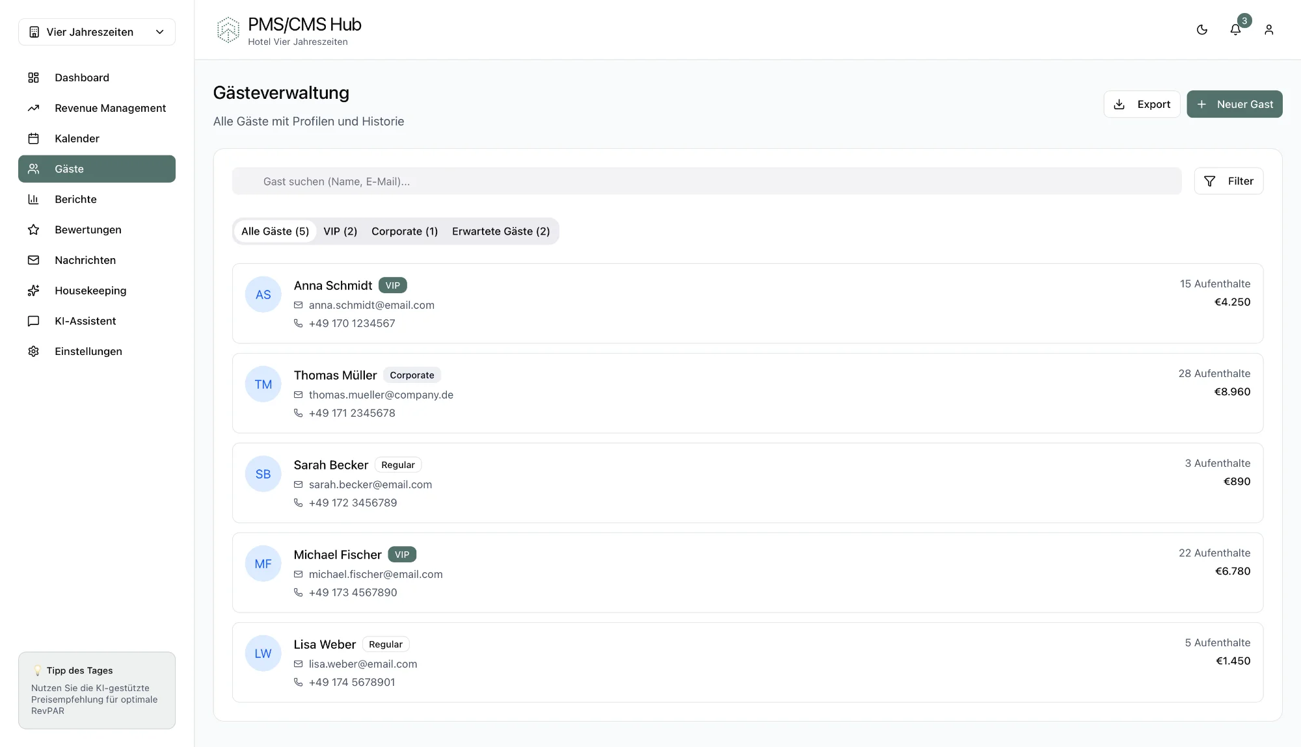The height and width of the screenshot is (747, 1301).
Task: Click the PMS/CMS Hub logo
Action: (228, 30)
